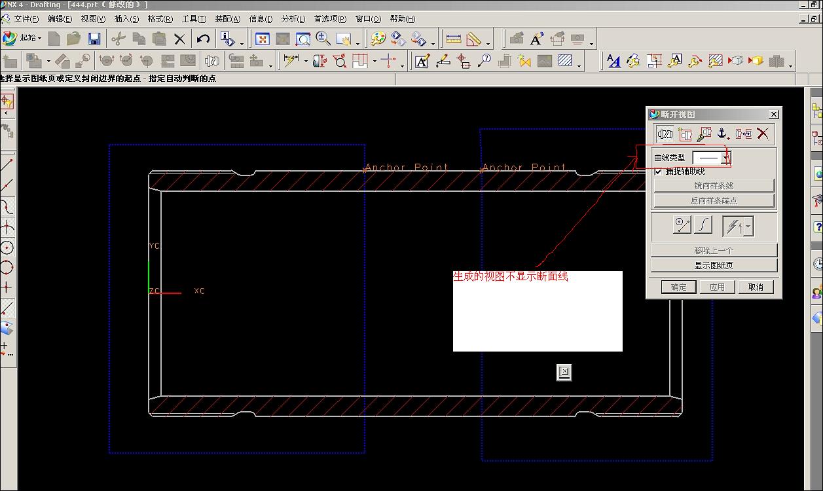Open the 工具(T) menu
The height and width of the screenshot is (491, 823).
(194, 19)
